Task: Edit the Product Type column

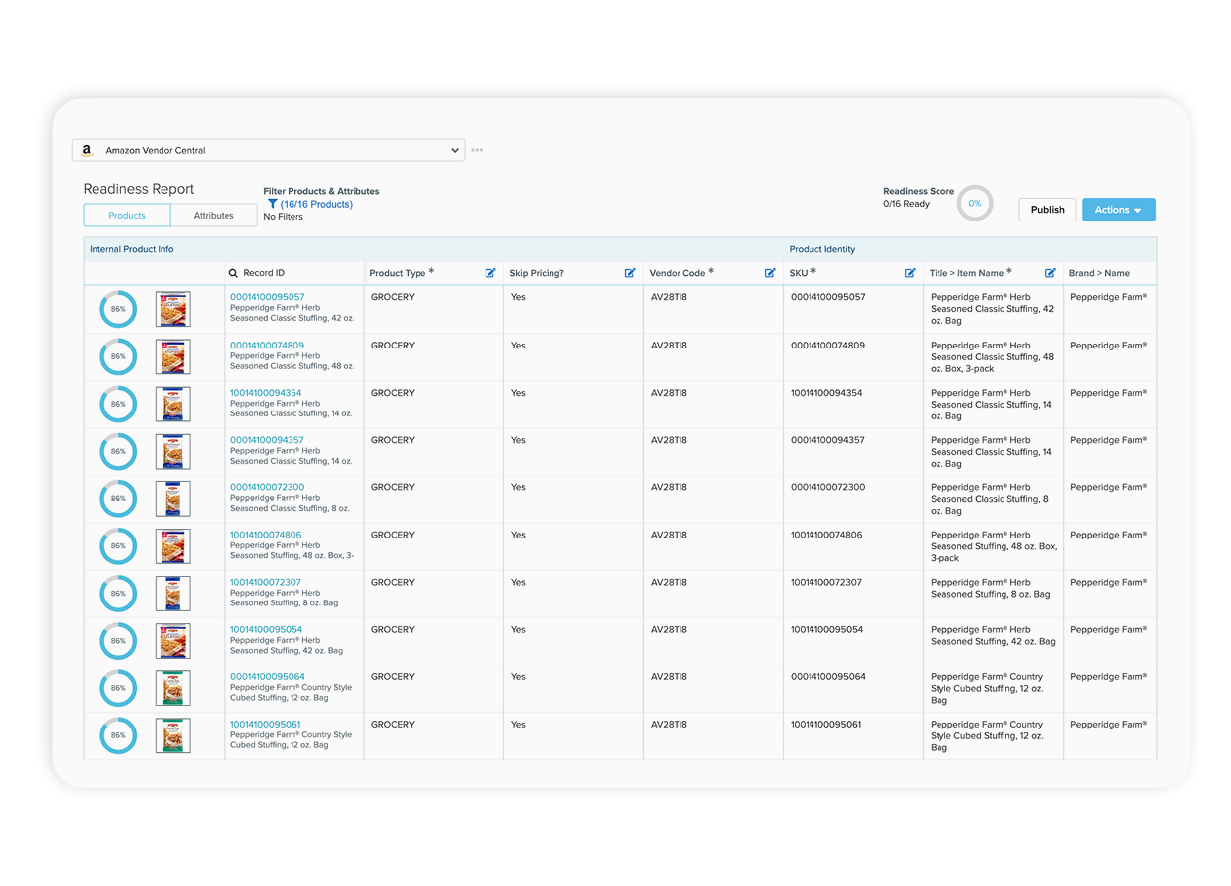Action: pos(490,273)
